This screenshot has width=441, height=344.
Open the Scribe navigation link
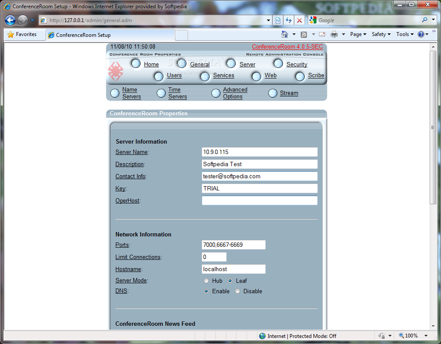click(316, 75)
